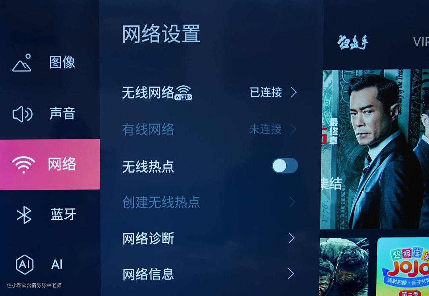Open the 网络信息 settings entry
This screenshot has height=296, width=429.
[209, 274]
